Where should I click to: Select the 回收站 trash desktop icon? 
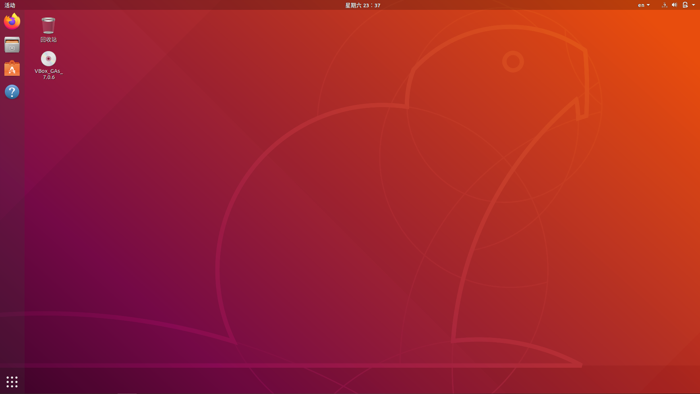pyautogui.click(x=48, y=25)
